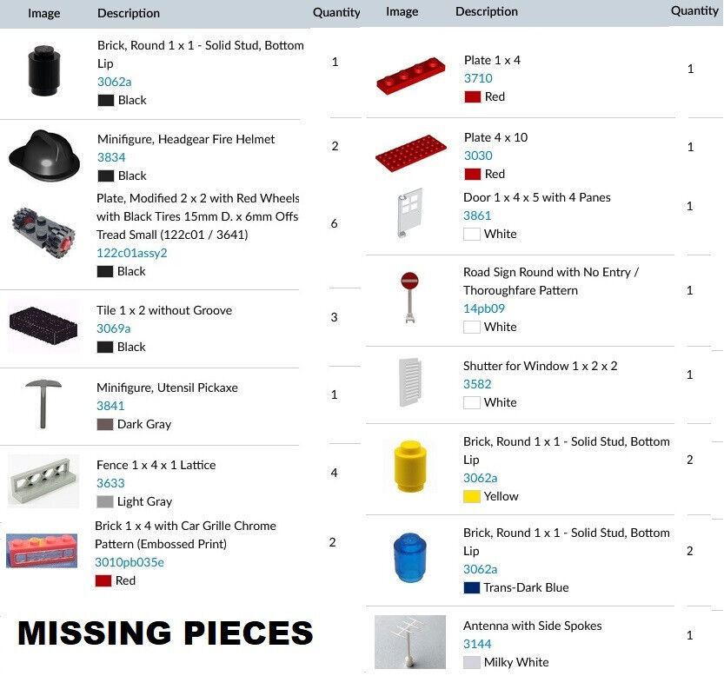Click the trans-dark blue round brick image
724x689 pixels.
409,558
